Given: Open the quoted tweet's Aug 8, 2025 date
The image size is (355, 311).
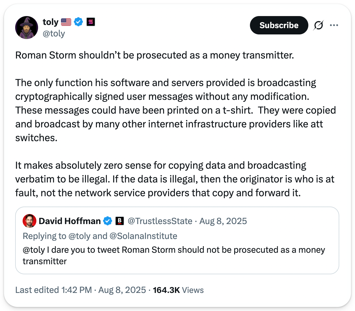Looking at the screenshot, I should 223,221.
